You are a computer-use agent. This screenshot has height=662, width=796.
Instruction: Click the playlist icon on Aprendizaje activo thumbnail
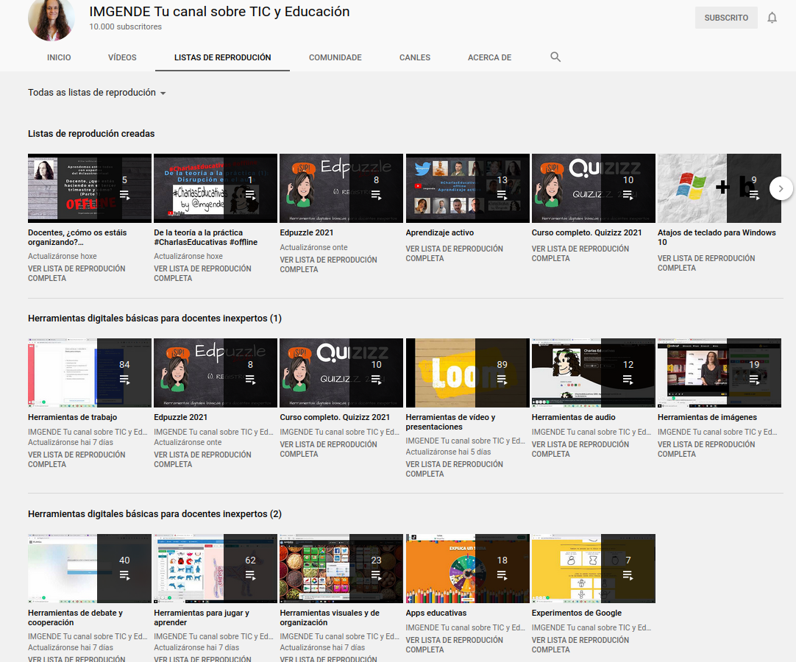(502, 195)
